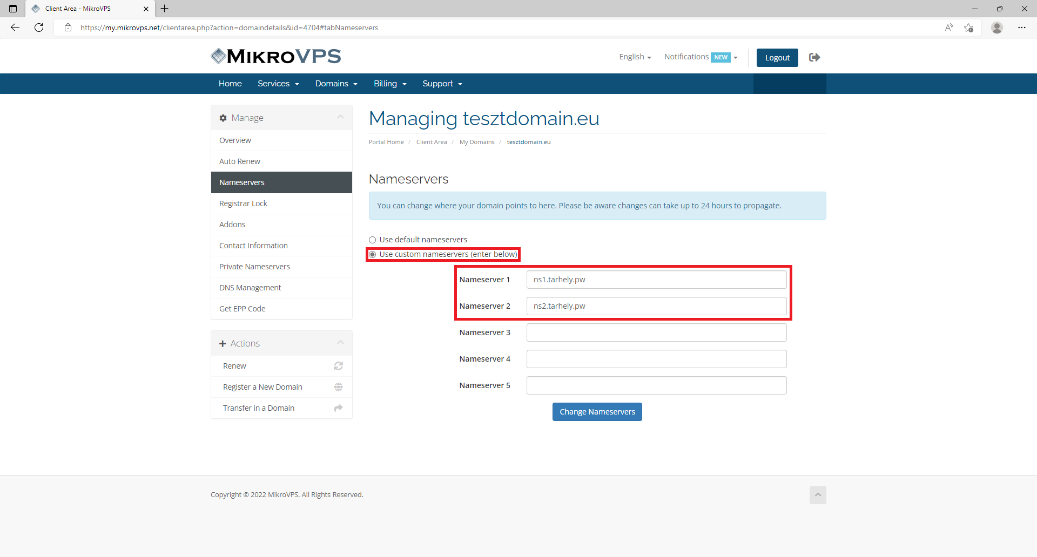1037x557 pixels.
Task: Open the tab actions menu icon
Action: click(x=13, y=9)
